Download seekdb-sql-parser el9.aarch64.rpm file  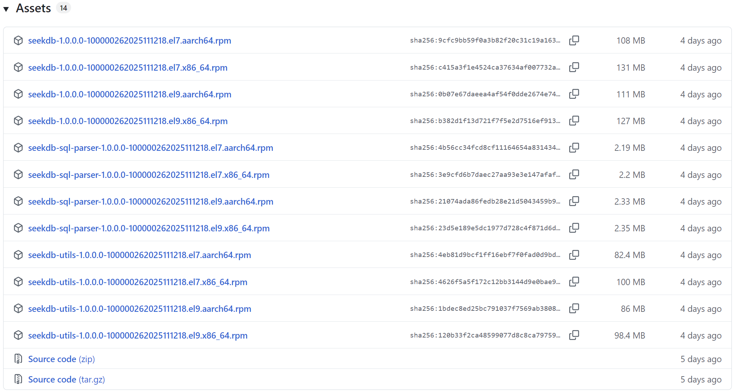(150, 202)
